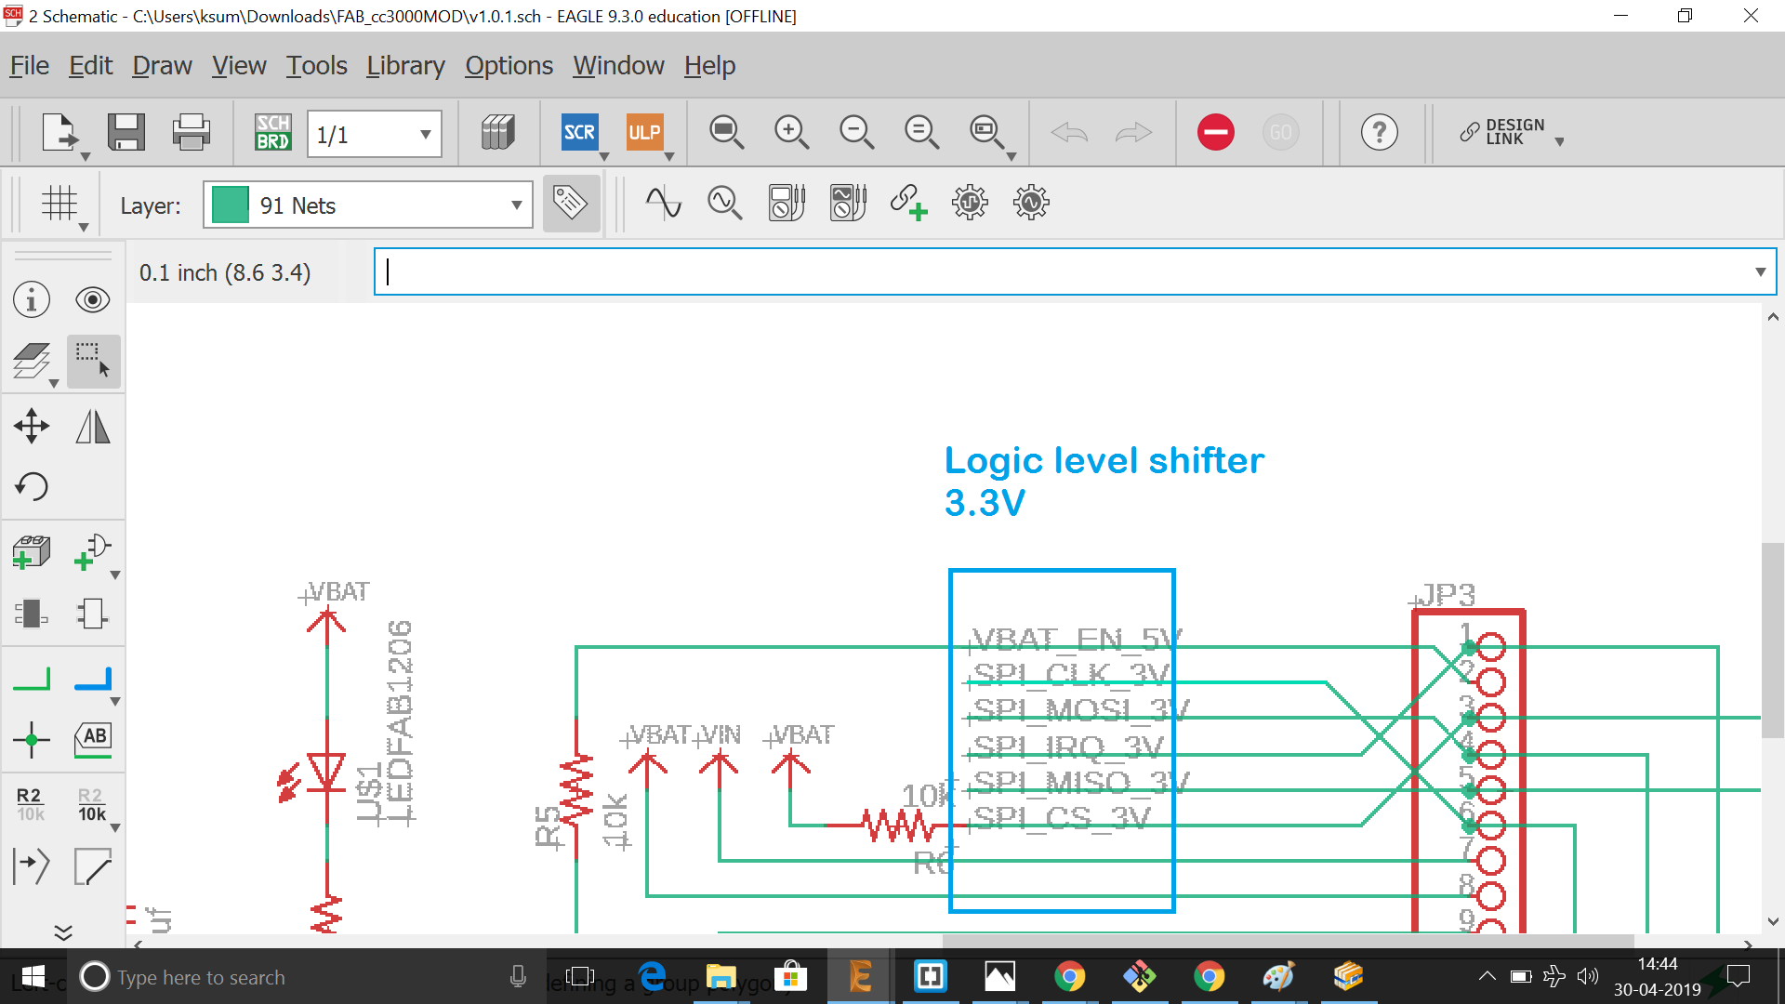This screenshot has width=1785, height=1004.
Task: Open the Tools menu
Action: [316, 66]
